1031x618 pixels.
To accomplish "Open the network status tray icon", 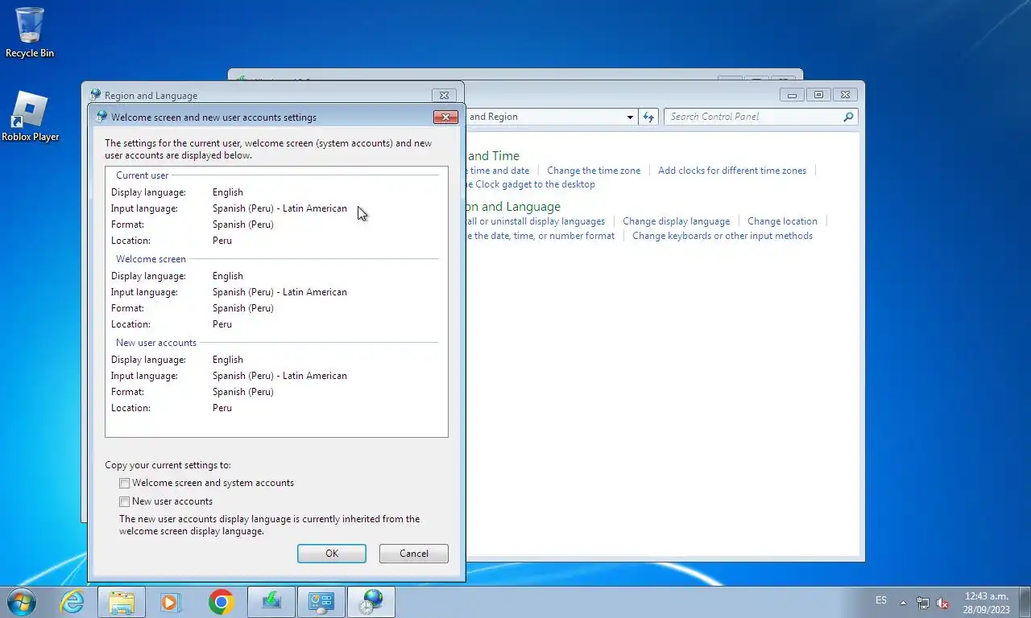I will [923, 603].
